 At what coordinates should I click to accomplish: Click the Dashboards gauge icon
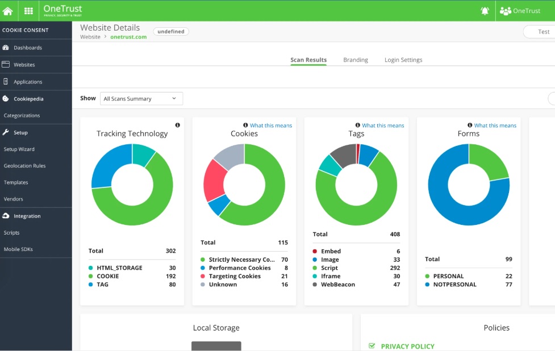6,47
